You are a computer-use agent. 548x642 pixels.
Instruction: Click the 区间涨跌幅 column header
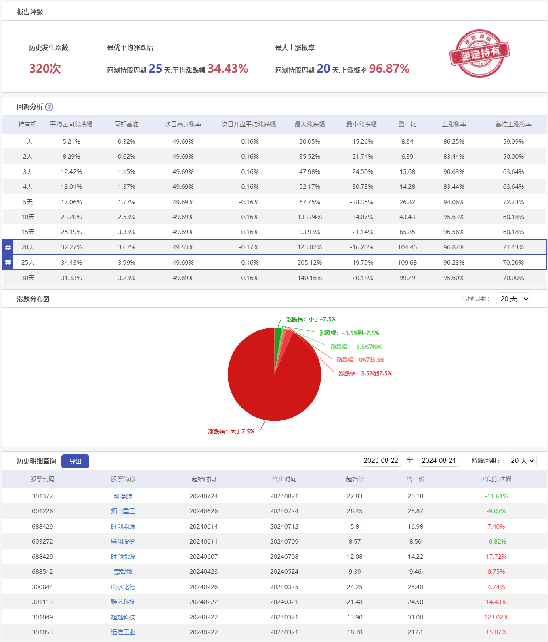[496, 479]
